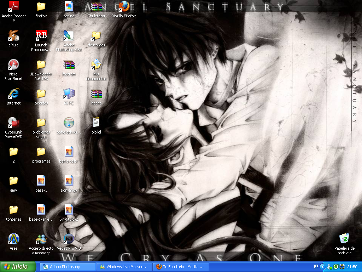The width and height of the screenshot is (362, 272).
Task: Select the olollol text file
Action: click(x=96, y=123)
